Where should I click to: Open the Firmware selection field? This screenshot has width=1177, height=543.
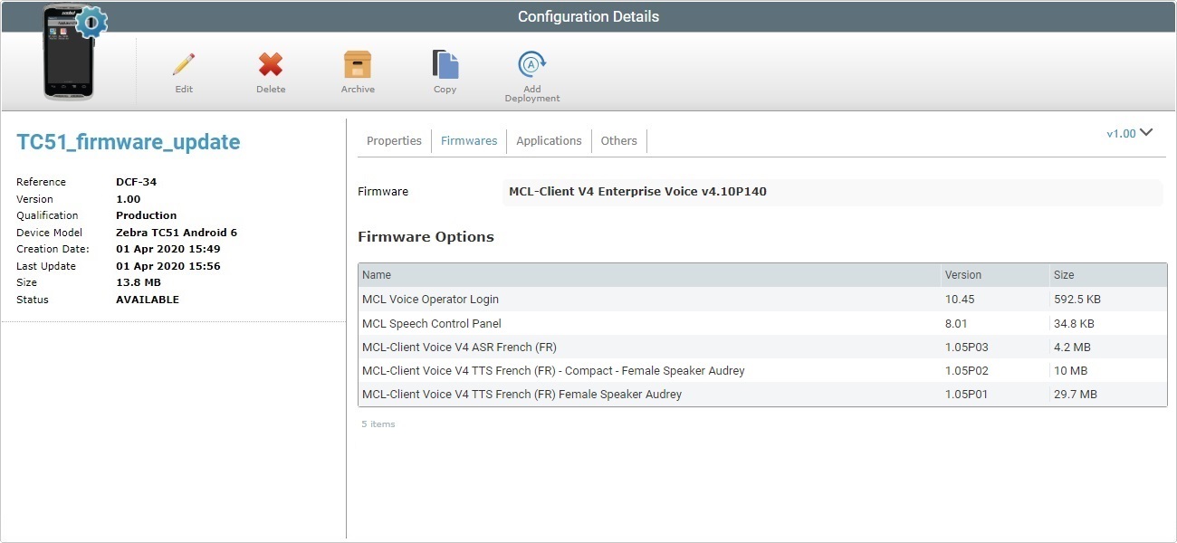(833, 191)
